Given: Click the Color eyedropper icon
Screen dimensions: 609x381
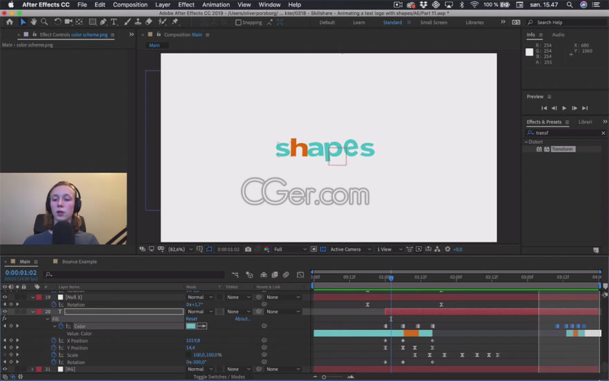Looking at the screenshot, I should pyautogui.click(x=202, y=326).
